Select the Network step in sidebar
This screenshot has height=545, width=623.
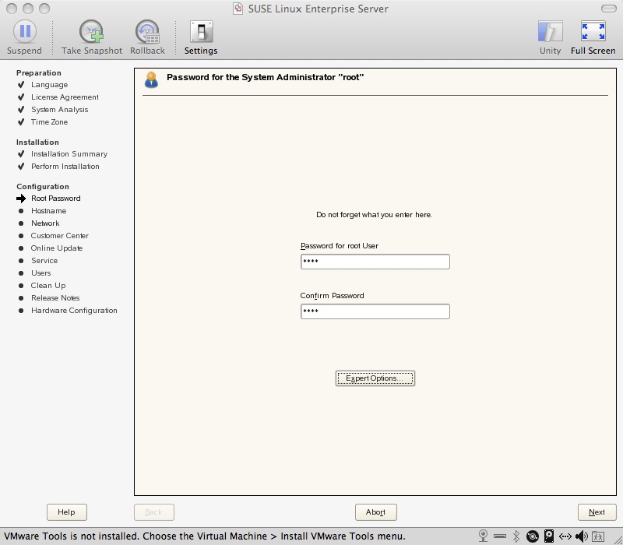[x=45, y=223]
